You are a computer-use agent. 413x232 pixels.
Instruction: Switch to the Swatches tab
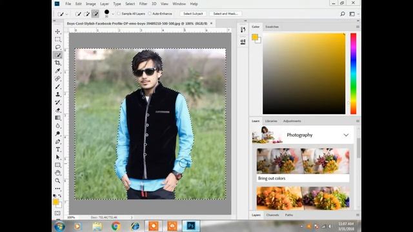click(x=272, y=27)
